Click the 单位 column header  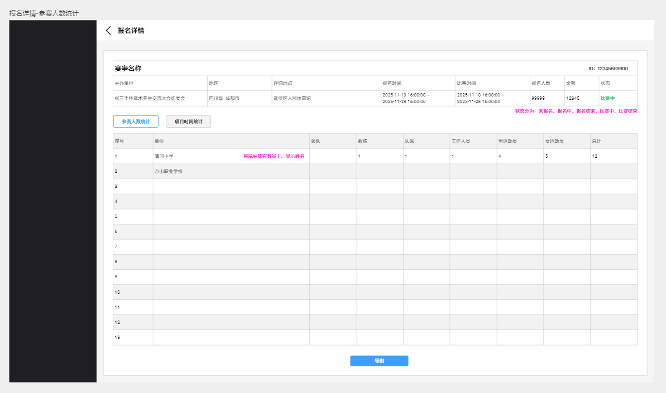tap(159, 142)
